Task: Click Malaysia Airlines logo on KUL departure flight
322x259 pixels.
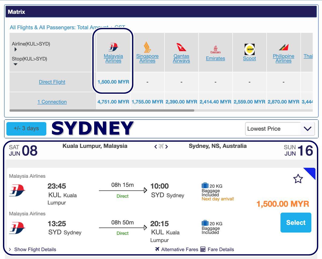Action: click(x=17, y=190)
